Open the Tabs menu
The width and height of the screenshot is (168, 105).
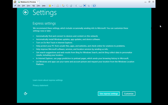click(x=38, y=6)
